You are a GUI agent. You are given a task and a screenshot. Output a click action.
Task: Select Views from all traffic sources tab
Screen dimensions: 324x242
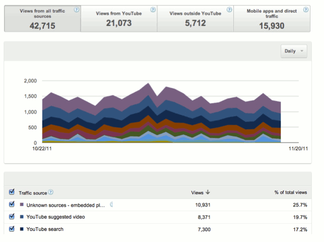click(x=42, y=20)
